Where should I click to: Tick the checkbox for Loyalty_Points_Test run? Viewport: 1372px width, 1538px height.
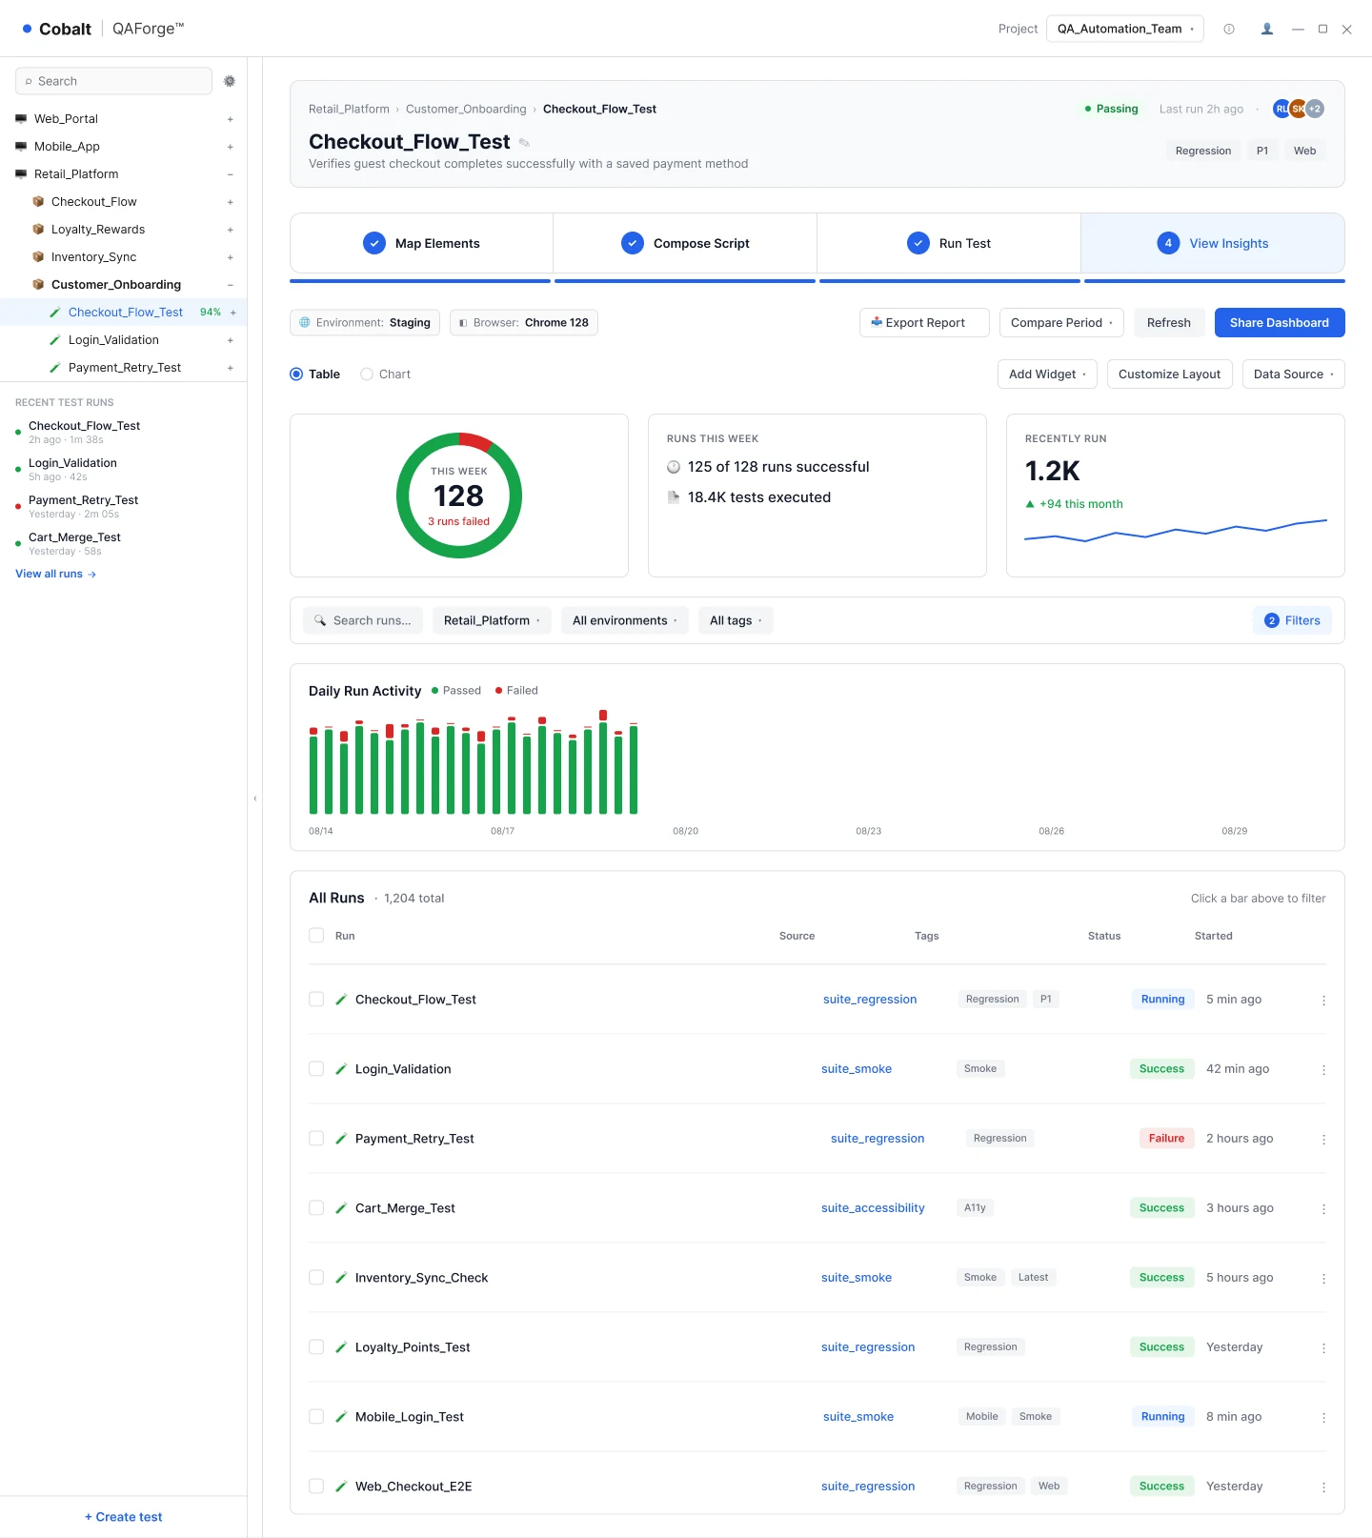tap(316, 1347)
